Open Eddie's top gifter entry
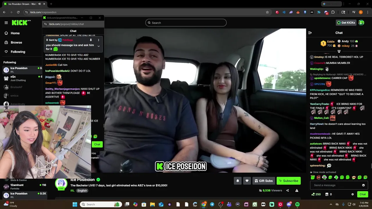 pyautogui.click(x=328, y=44)
